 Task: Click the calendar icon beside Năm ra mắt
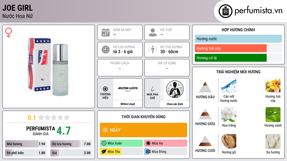click(106, 32)
